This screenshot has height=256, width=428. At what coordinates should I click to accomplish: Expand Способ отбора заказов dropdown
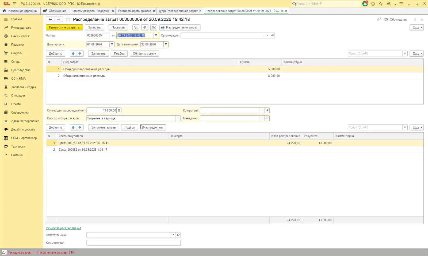178,118
